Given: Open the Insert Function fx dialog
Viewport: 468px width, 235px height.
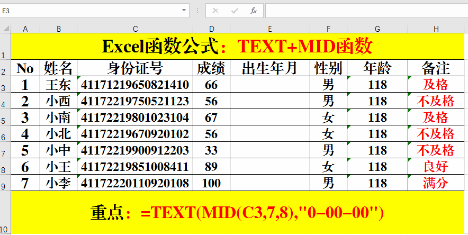Looking at the screenshot, I should (x=254, y=11).
